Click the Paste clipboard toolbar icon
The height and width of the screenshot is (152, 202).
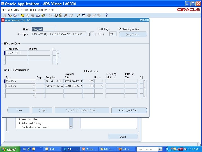pos(61,15)
